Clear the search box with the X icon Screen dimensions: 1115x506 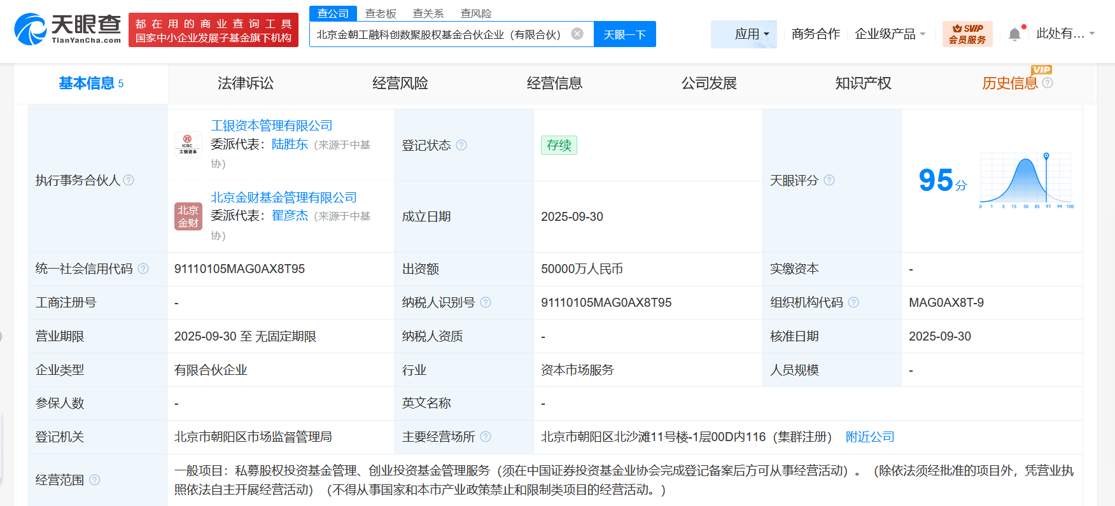(x=577, y=34)
